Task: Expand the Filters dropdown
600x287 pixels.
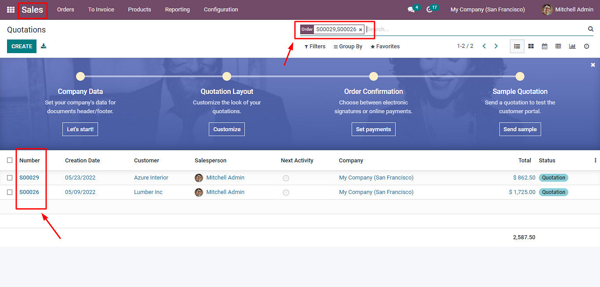Action: 315,47
